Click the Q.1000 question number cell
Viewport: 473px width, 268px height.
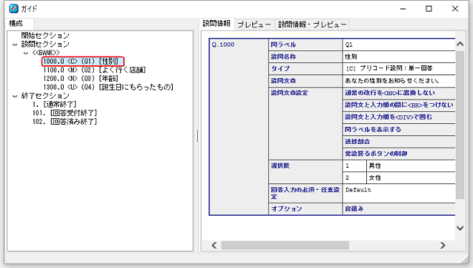pyautogui.click(x=239, y=127)
